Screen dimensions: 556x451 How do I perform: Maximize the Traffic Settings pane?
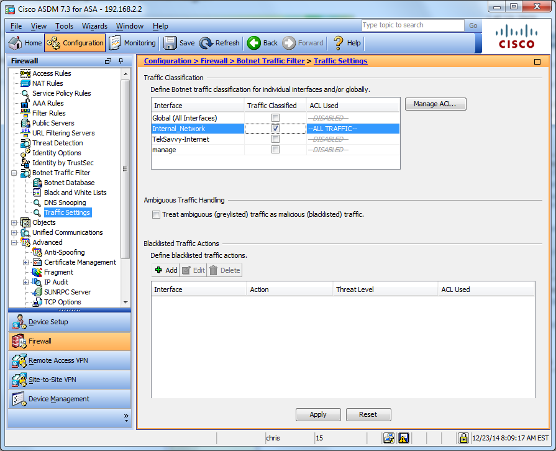(x=537, y=61)
